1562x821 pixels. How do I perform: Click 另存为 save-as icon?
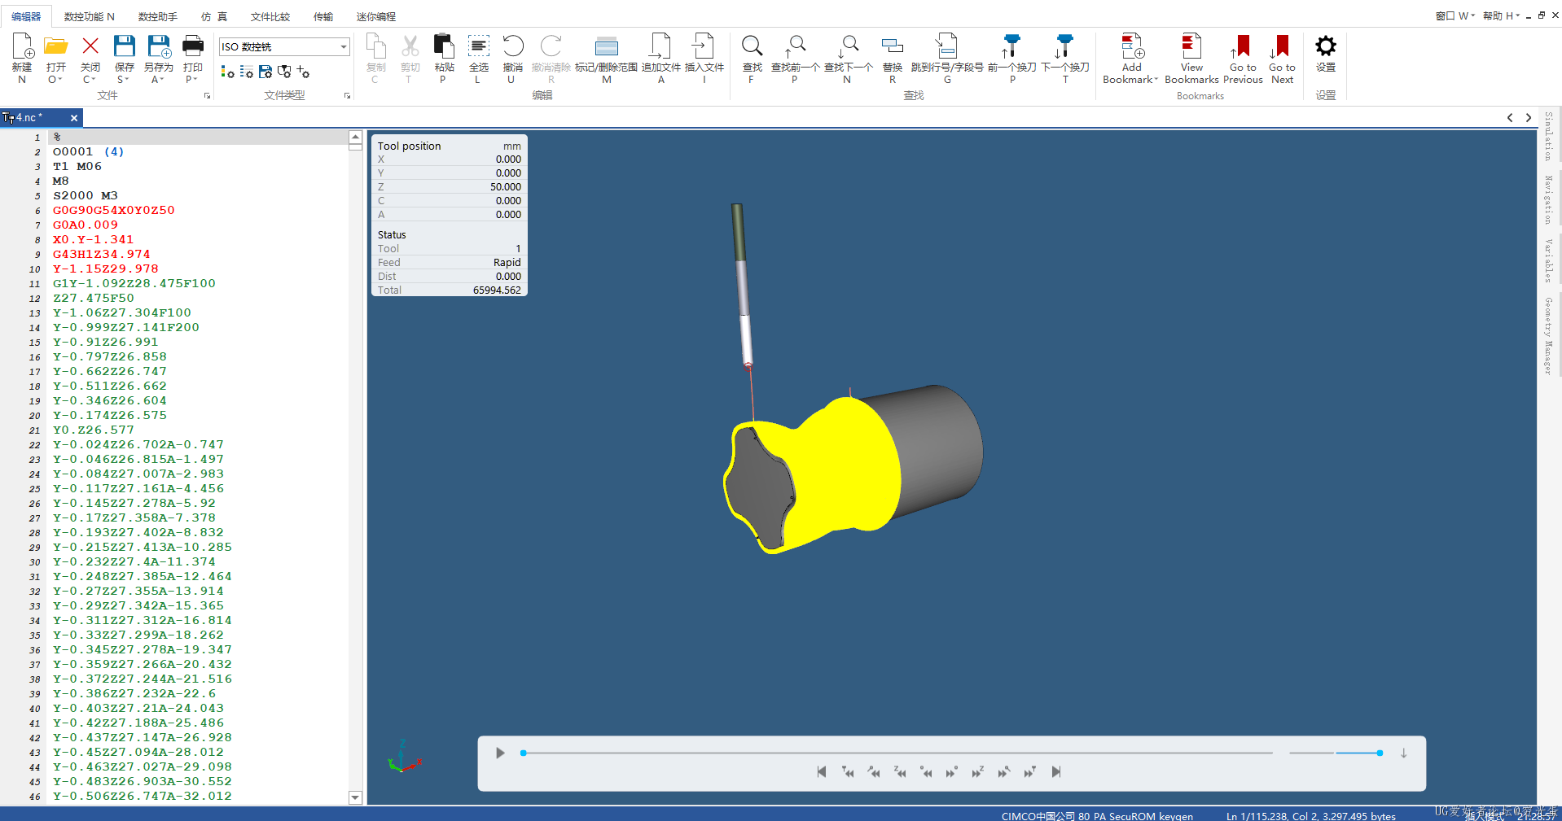coord(159,46)
